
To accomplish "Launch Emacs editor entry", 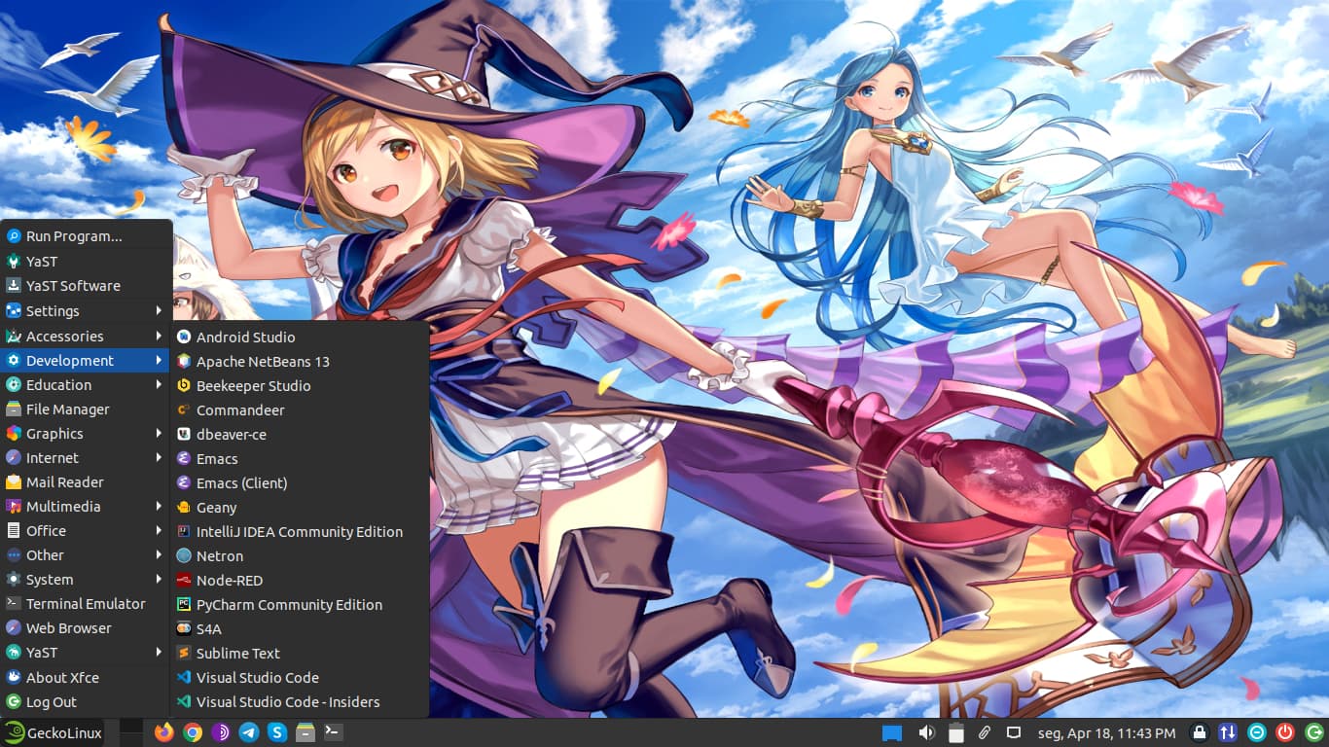I will 300,458.
